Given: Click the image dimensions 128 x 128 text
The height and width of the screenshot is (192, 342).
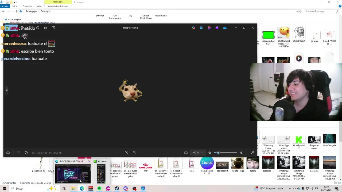Looking at the screenshot, I should pyautogui.click(x=42, y=153).
